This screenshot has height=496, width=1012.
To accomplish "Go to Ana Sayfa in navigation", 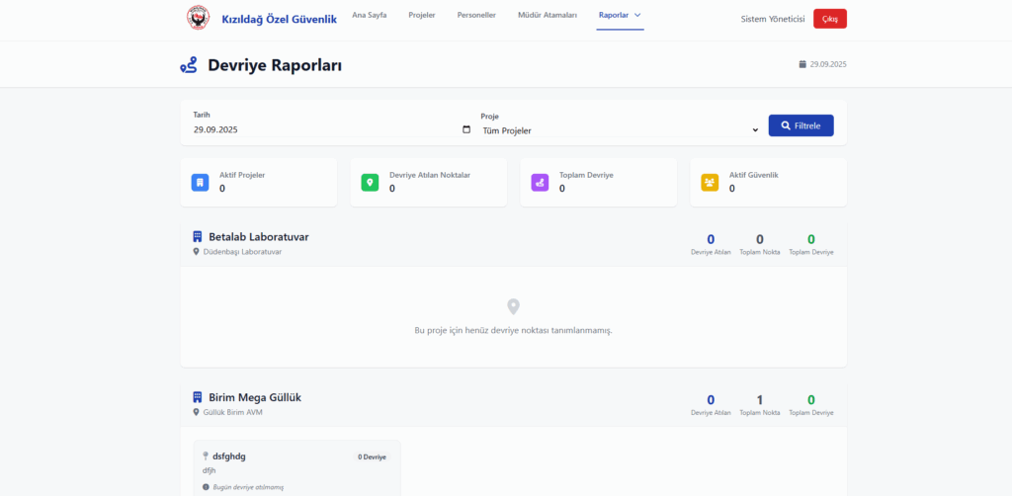I will coord(369,15).
